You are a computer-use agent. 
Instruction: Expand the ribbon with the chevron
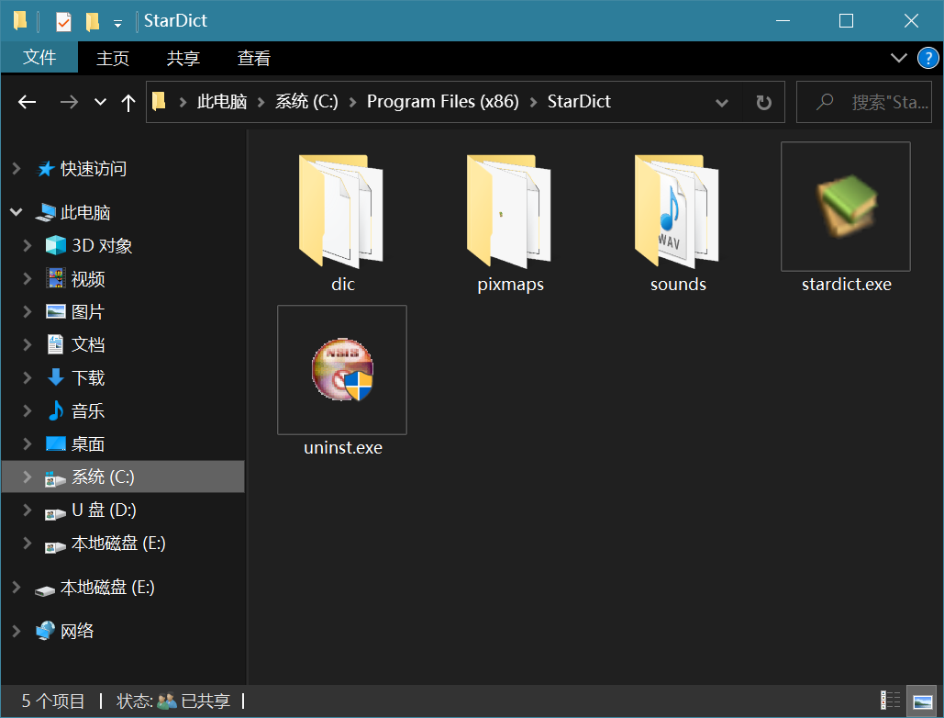pyautogui.click(x=899, y=59)
